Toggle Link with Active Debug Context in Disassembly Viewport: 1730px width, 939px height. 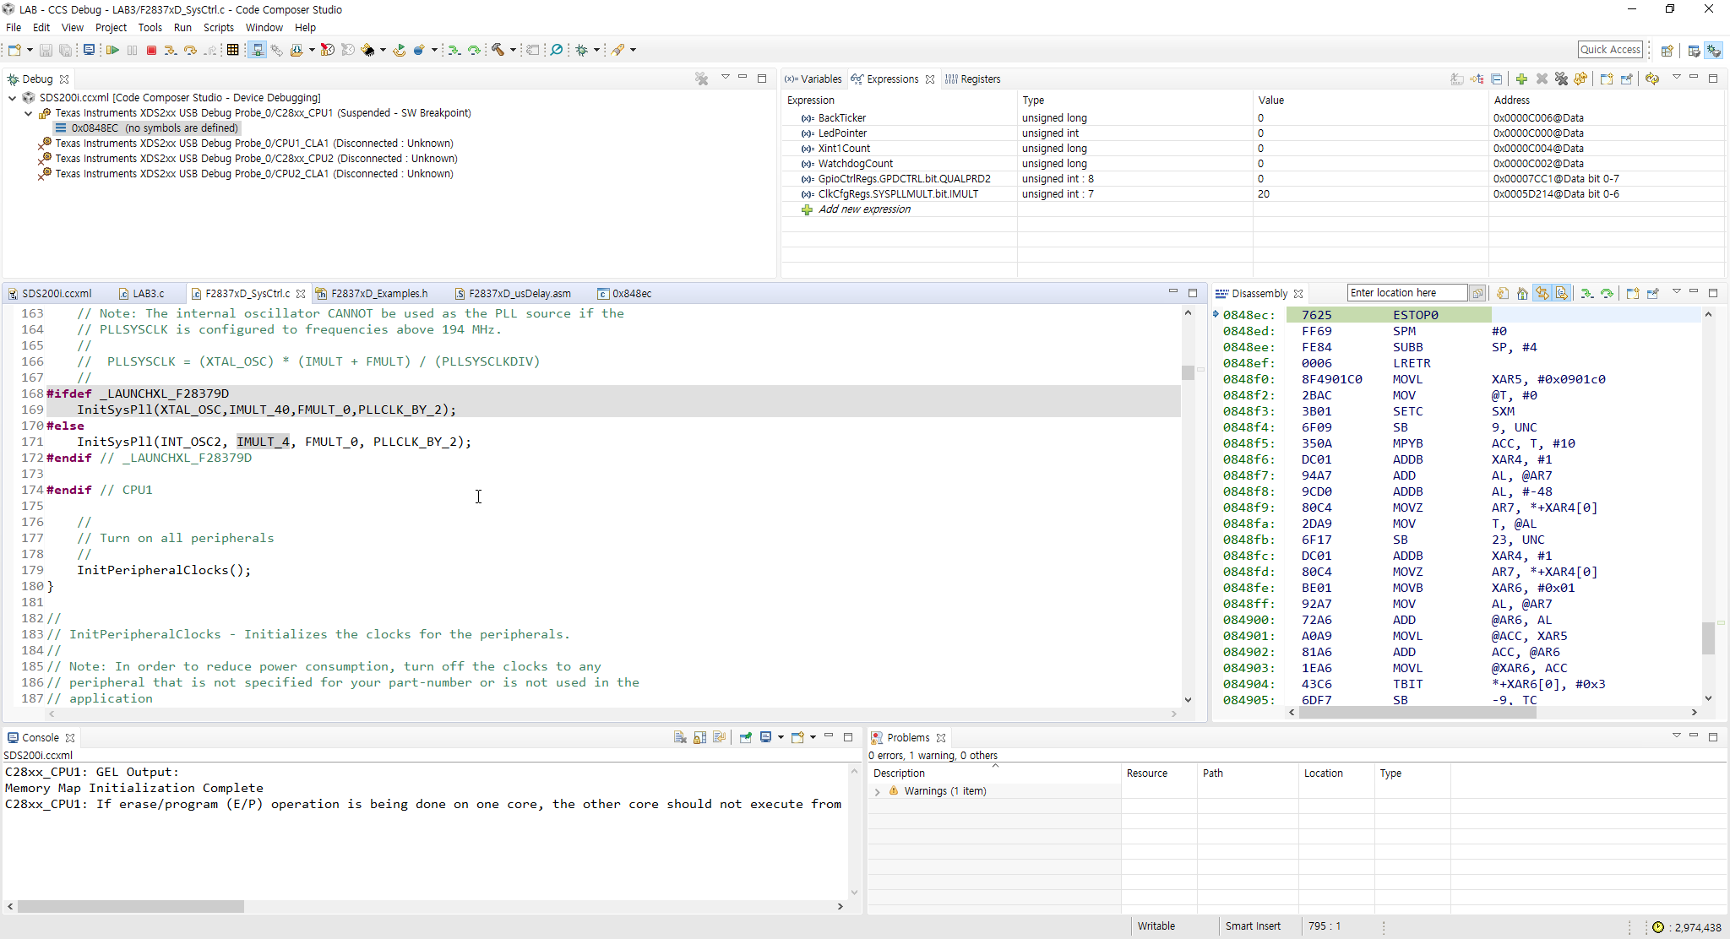[x=1542, y=294]
